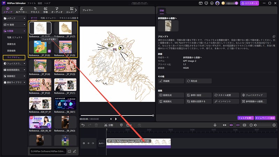Image resolution: width=279 pixels, height=157 pixels.
Task: Click the play button in the player
Action: click(x=116, y=119)
